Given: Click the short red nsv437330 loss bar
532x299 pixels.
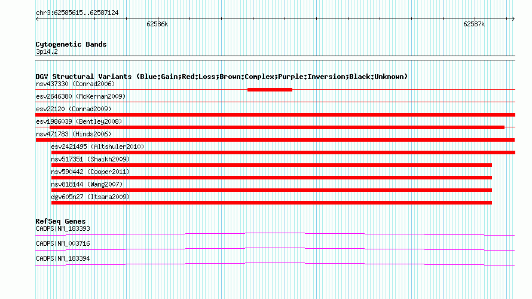Looking at the screenshot, I should pyautogui.click(x=270, y=90).
